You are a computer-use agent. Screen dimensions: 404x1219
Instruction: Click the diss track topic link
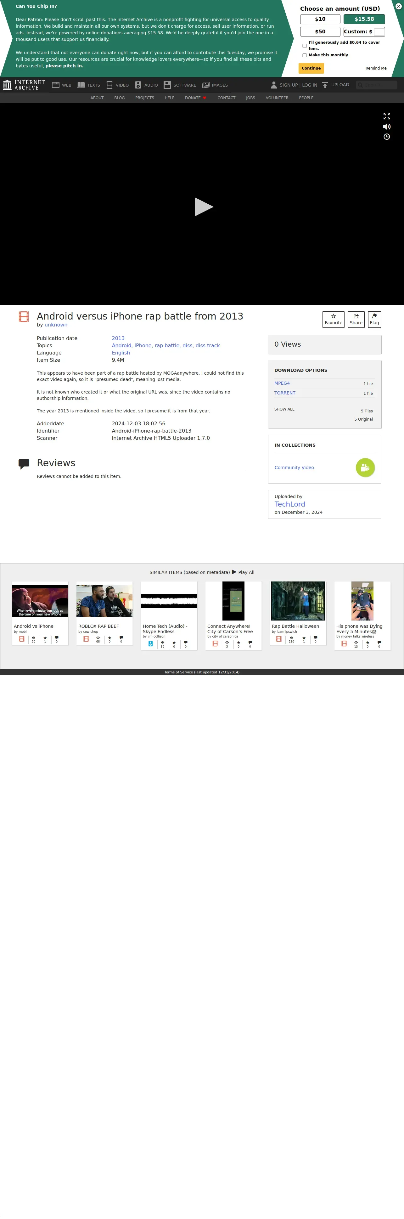pos(208,345)
